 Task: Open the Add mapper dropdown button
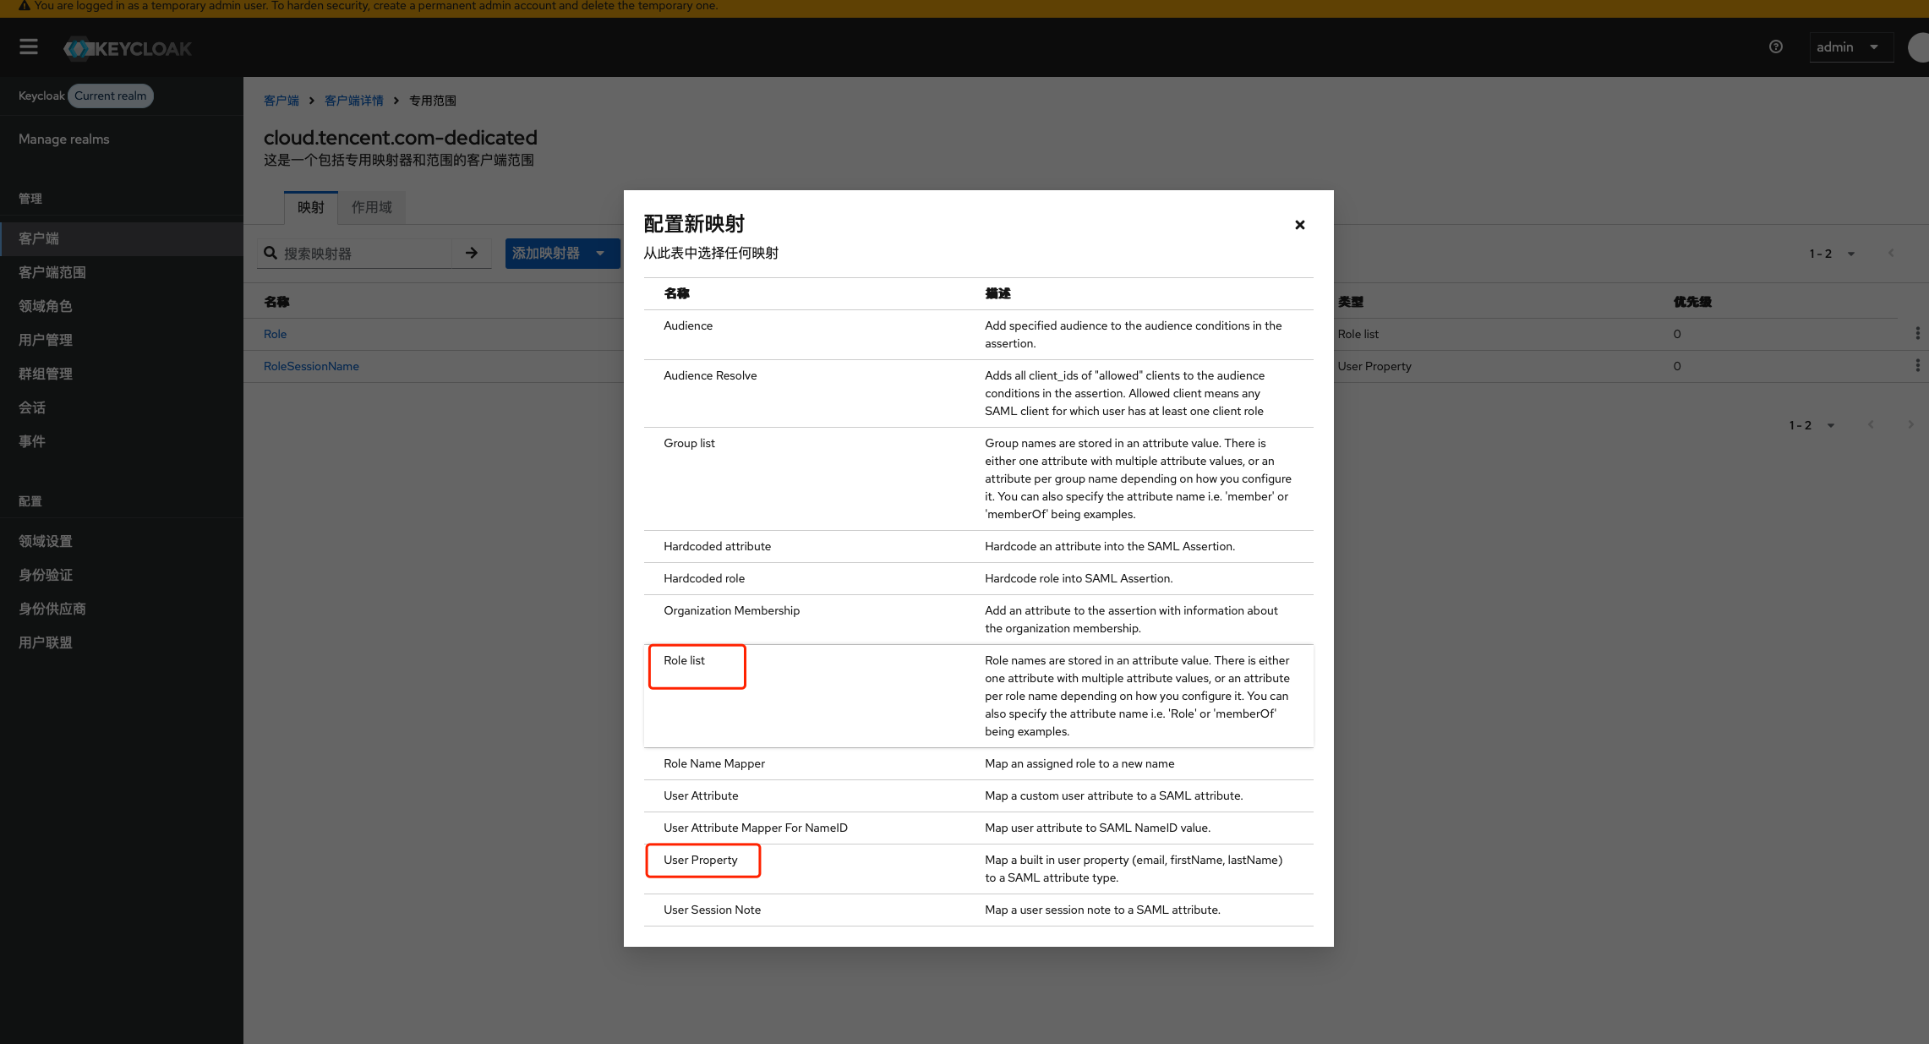tap(561, 254)
